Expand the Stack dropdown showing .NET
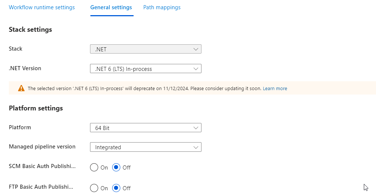376x195 pixels. (x=146, y=49)
